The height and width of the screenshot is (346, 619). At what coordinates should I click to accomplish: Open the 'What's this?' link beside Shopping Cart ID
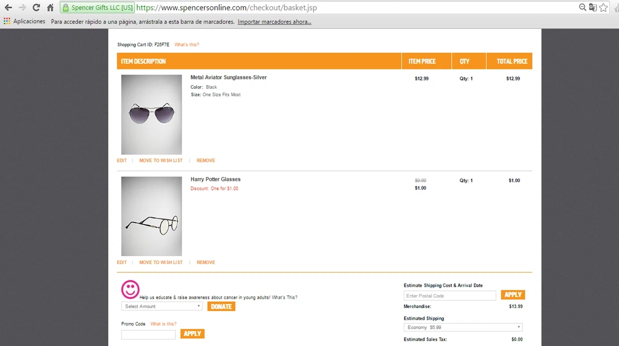coord(187,45)
